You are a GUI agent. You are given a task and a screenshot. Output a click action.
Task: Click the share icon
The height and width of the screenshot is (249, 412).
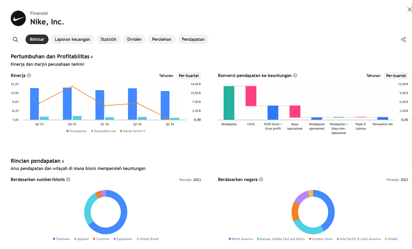pyautogui.click(x=403, y=39)
